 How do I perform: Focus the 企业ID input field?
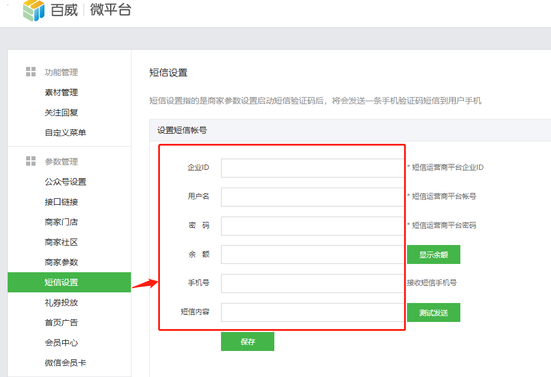(312, 168)
